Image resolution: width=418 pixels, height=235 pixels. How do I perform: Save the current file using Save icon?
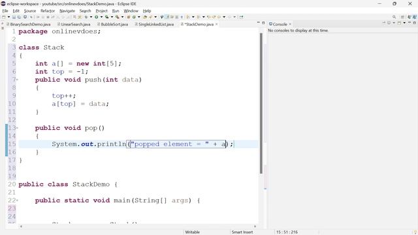(14, 17)
